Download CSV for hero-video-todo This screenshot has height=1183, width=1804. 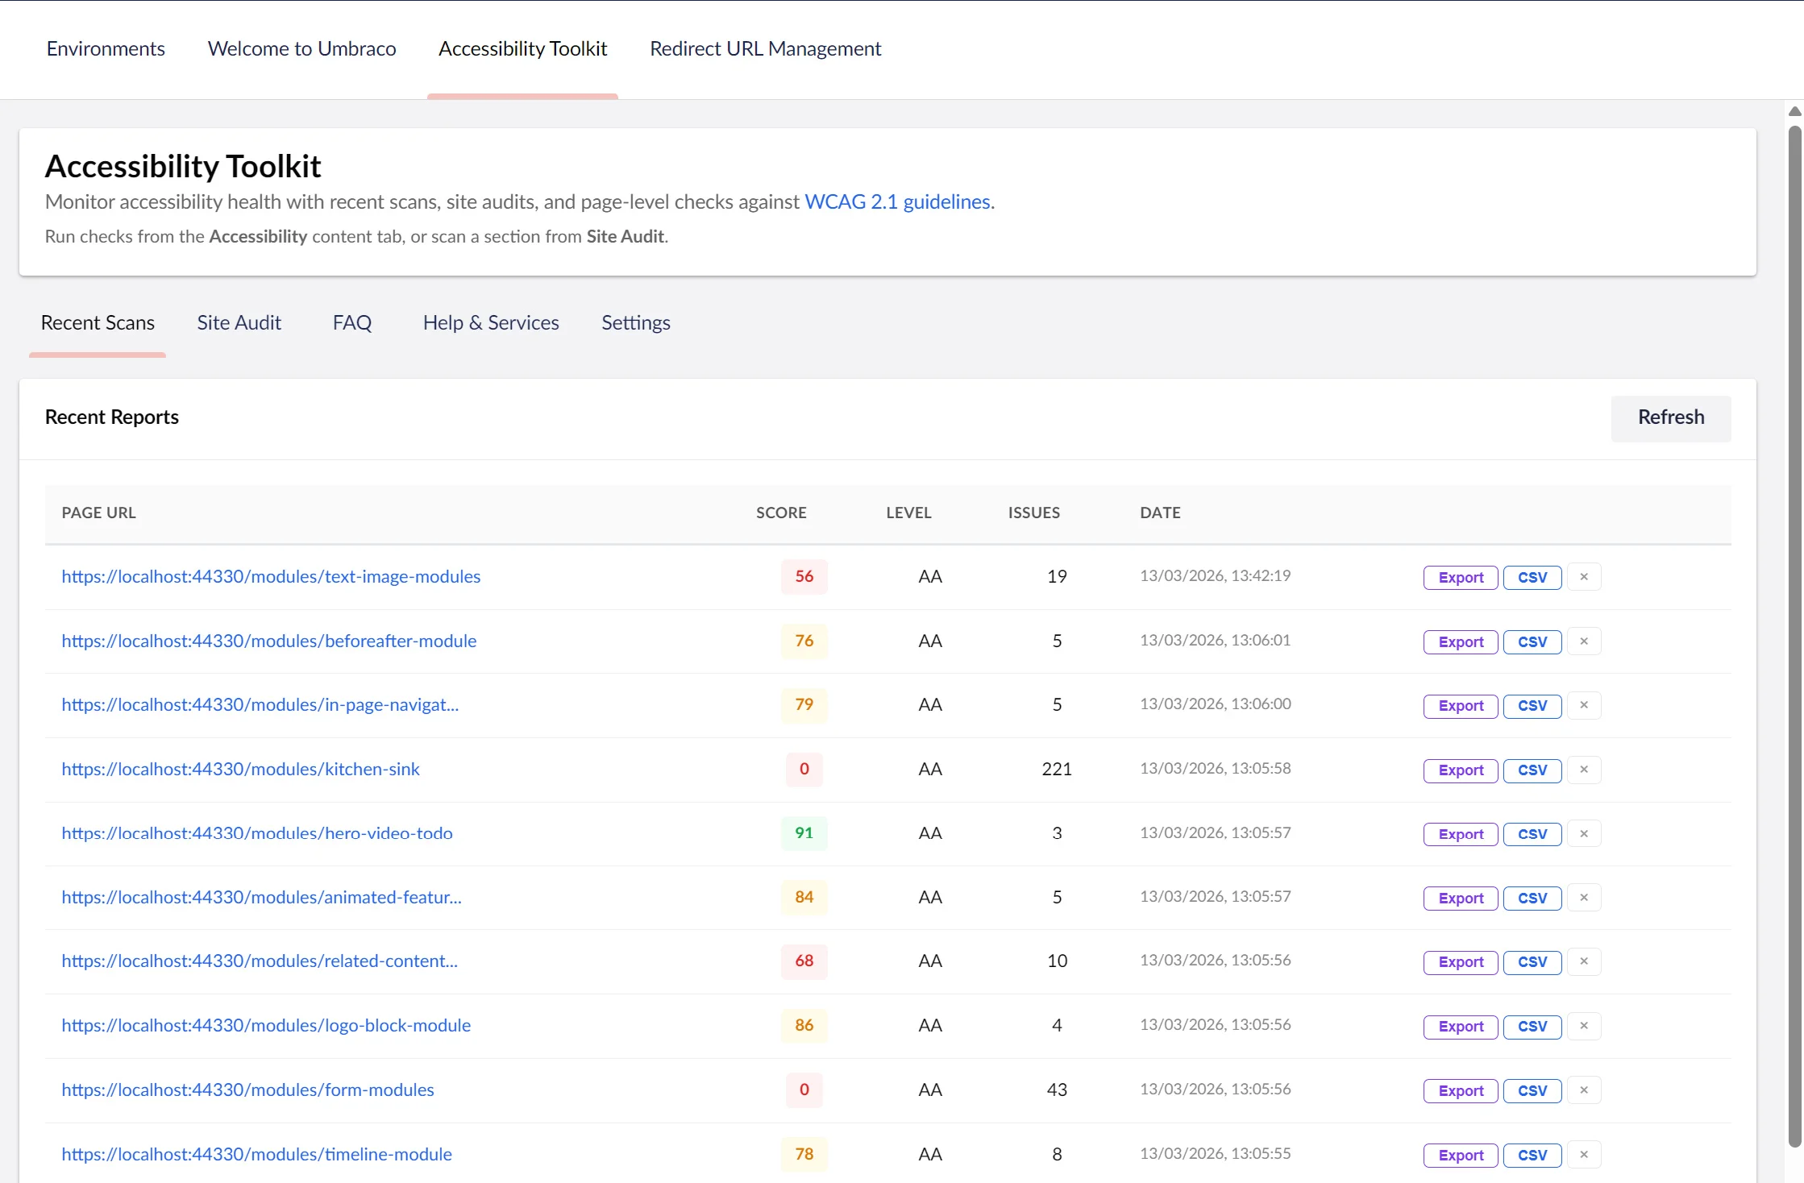[1532, 835]
